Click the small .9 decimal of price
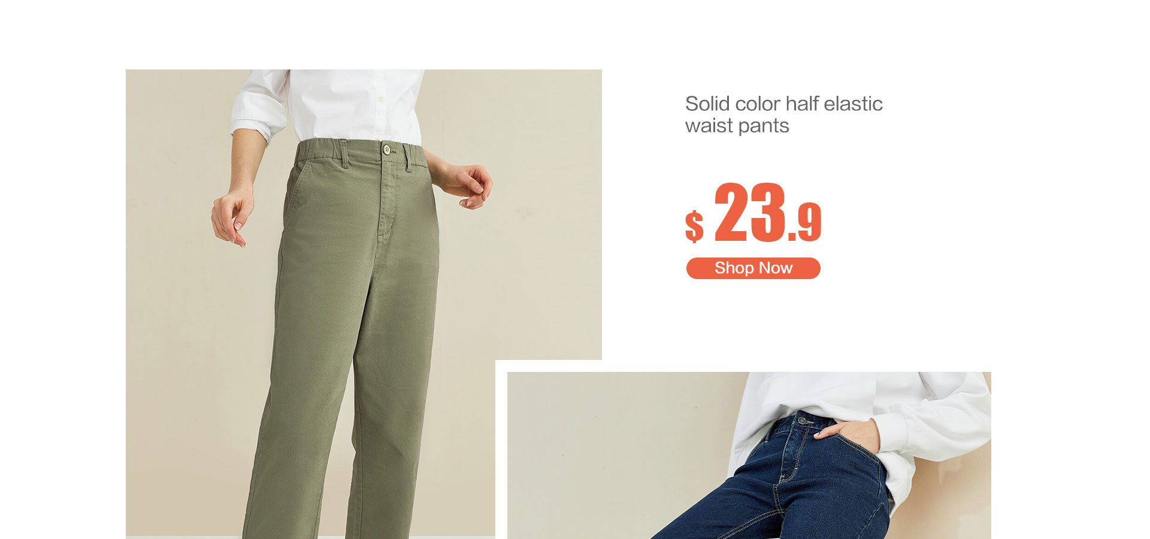The image size is (1150, 539). 806,223
